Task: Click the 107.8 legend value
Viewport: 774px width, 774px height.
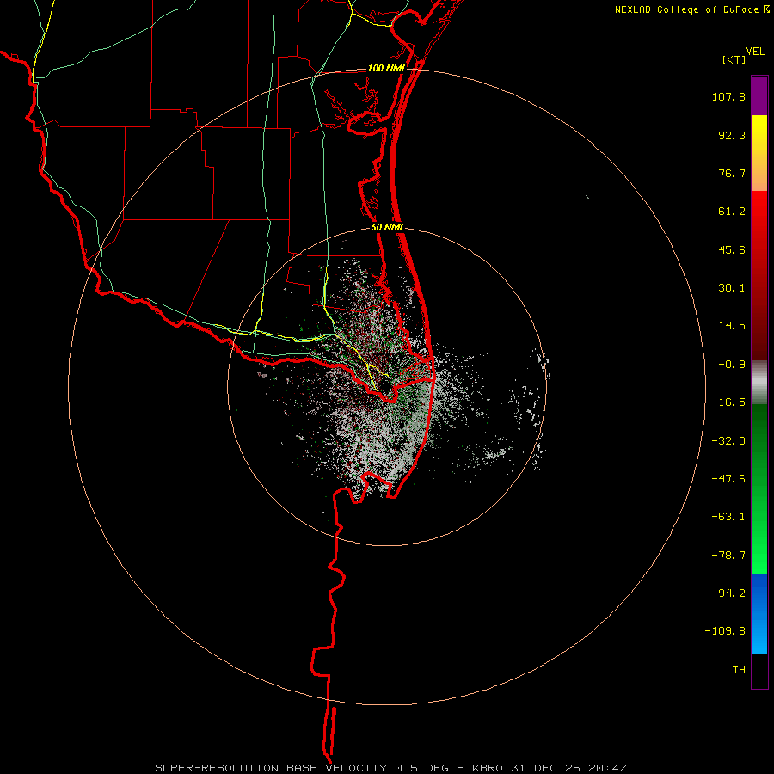Action: coord(728,96)
